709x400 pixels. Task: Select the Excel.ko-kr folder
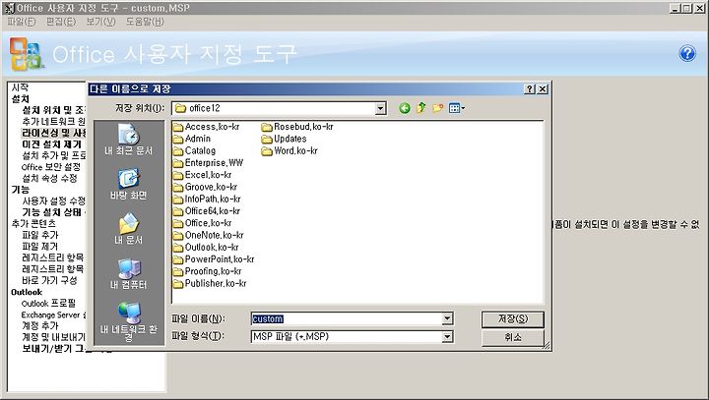203,175
